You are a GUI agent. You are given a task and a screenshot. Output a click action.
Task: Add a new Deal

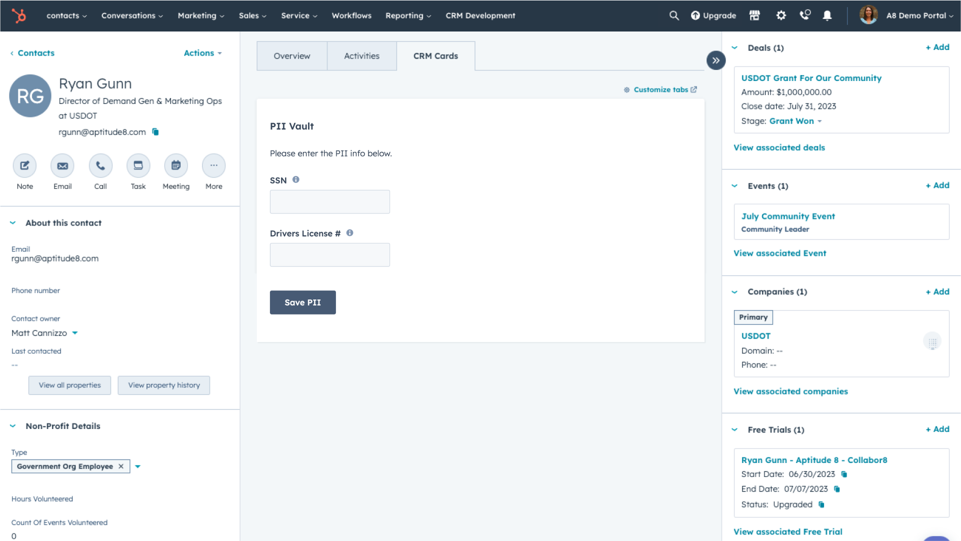937,47
